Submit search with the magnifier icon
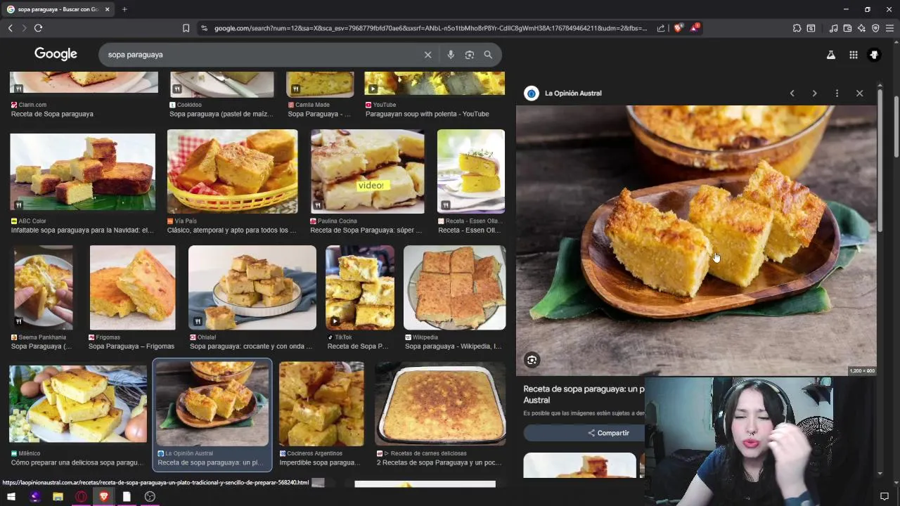Screen dimensions: 900x506 (488, 55)
